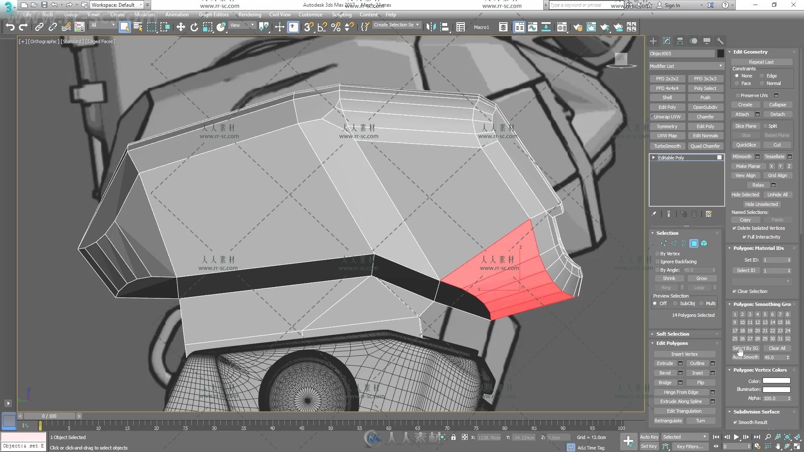Collapse the Edit Geometry rollout
Viewport: 804px width, 452px height.
(x=750, y=52)
